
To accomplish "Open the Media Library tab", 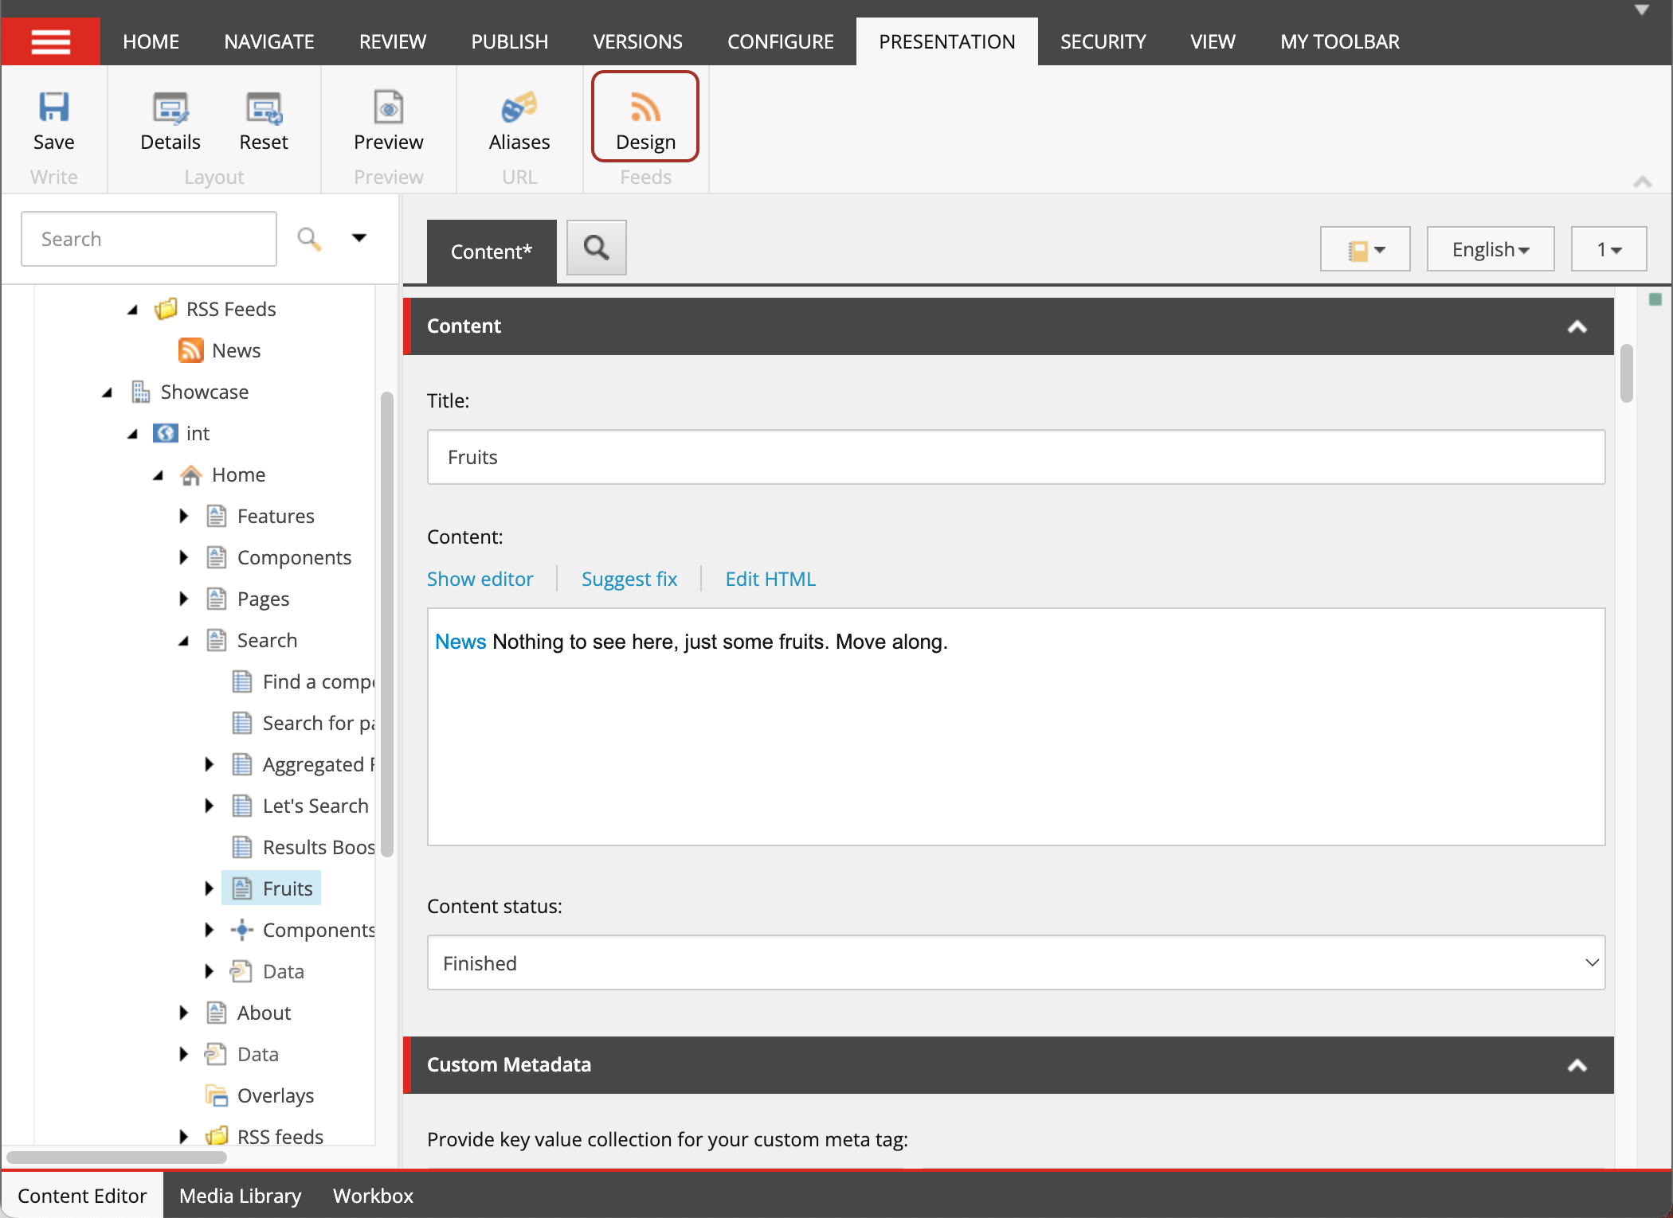I will tap(240, 1196).
